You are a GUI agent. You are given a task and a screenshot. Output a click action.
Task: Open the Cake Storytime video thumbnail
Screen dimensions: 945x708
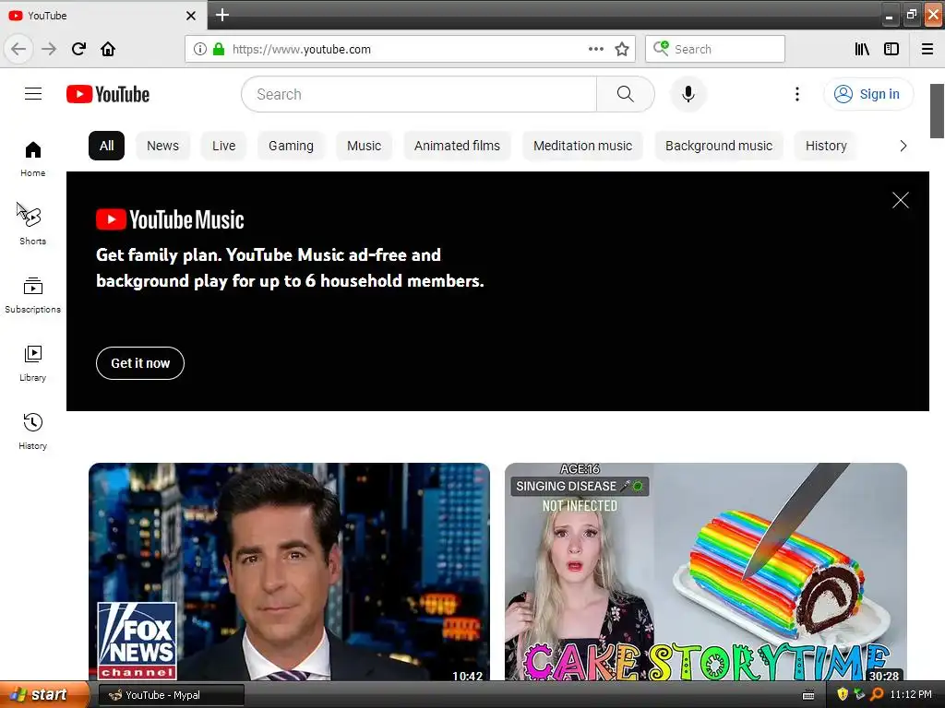click(x=706, y=572)
